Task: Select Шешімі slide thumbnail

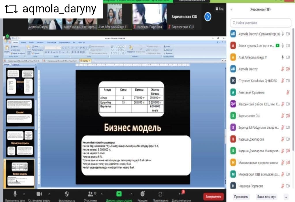Action: [x=20, y=112]
